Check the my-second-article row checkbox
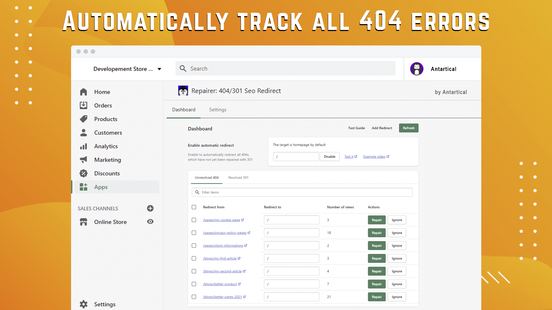Viewport: 552px width, 310px height. pos(194,271)
